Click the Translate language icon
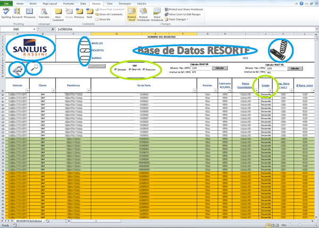The image size is (319, 228). (x=44, y=13)
